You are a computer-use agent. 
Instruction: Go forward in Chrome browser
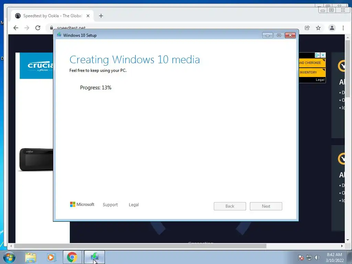pyautogui.click(x=27, y=28)
